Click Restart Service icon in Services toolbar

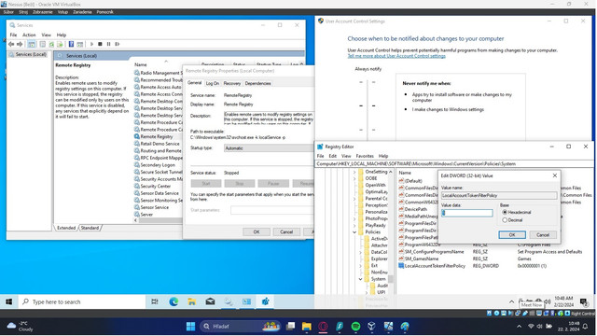tap(118, 44)
